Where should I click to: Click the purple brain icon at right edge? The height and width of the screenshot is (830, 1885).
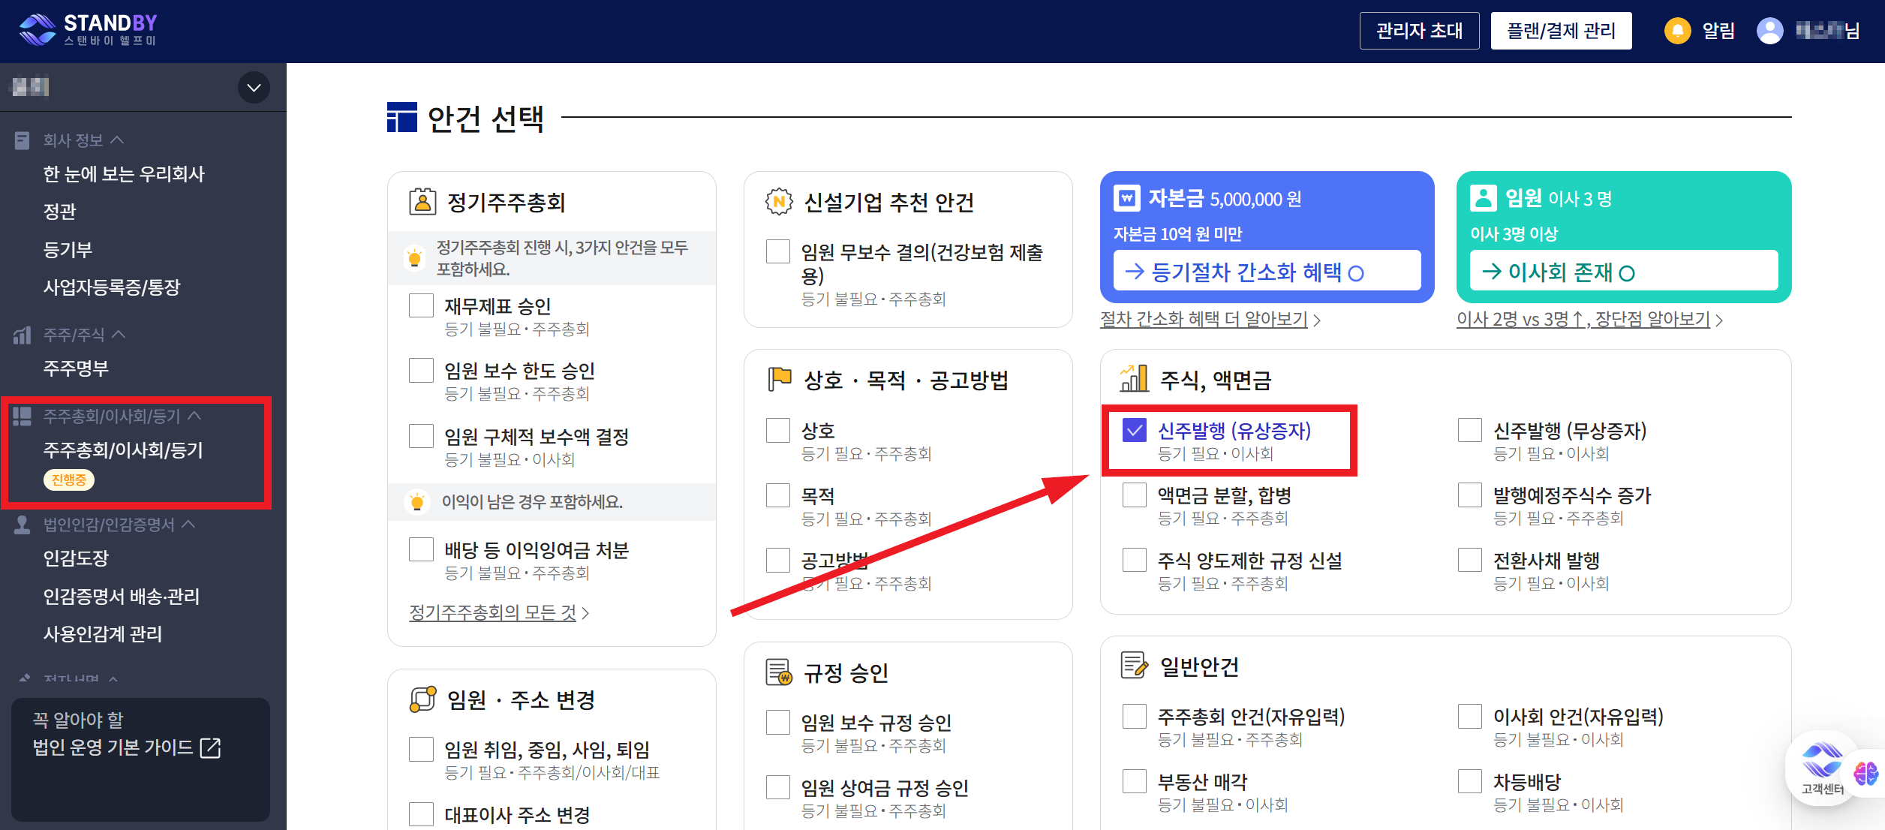pos(1865,773)
